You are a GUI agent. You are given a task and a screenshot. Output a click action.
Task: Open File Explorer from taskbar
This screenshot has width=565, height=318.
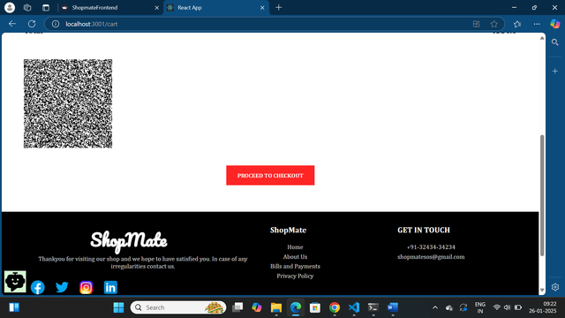tap(276, 307)
